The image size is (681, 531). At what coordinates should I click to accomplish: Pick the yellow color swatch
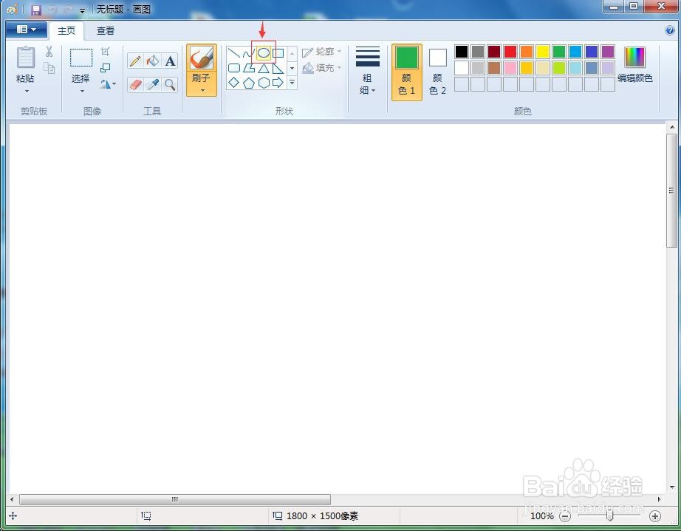point(542,52)
